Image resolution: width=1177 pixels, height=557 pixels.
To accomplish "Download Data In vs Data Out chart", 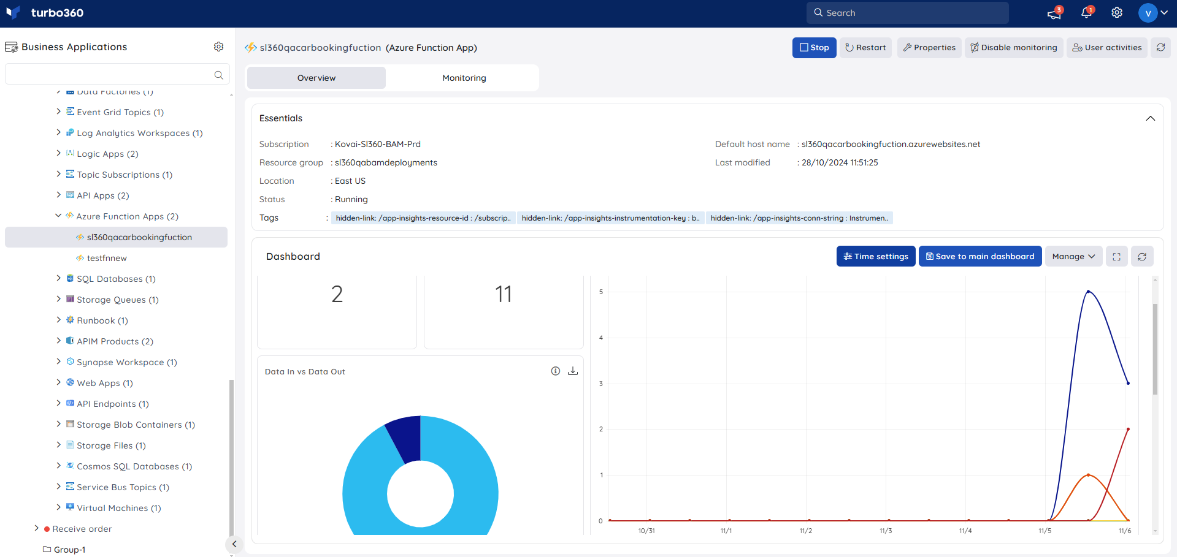I will tap(573, 371).
